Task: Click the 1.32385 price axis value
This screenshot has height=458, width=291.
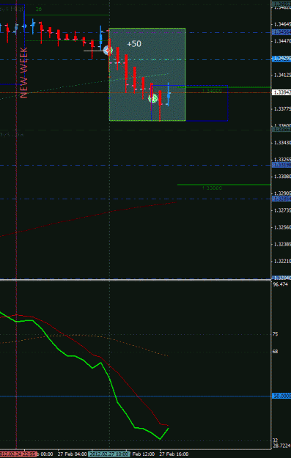Action: click(x=282, y=244)
